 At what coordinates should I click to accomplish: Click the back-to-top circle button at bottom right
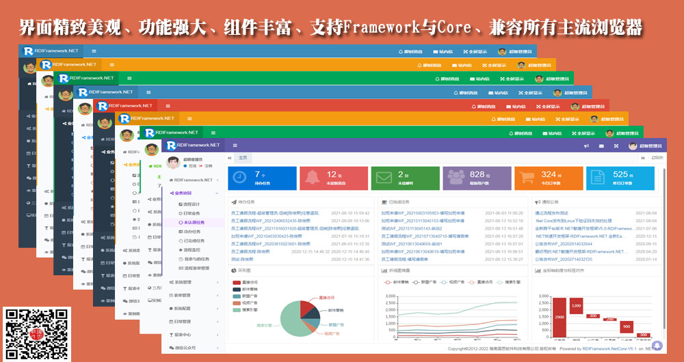click(657, 346)
